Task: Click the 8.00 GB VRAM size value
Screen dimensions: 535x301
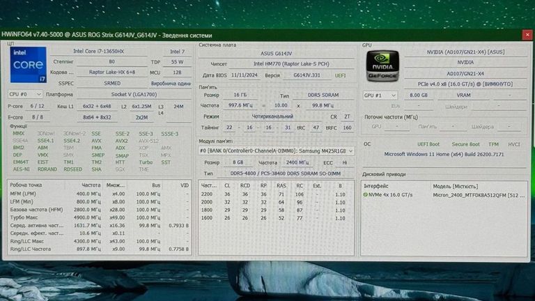Action: tap(419, 95)
